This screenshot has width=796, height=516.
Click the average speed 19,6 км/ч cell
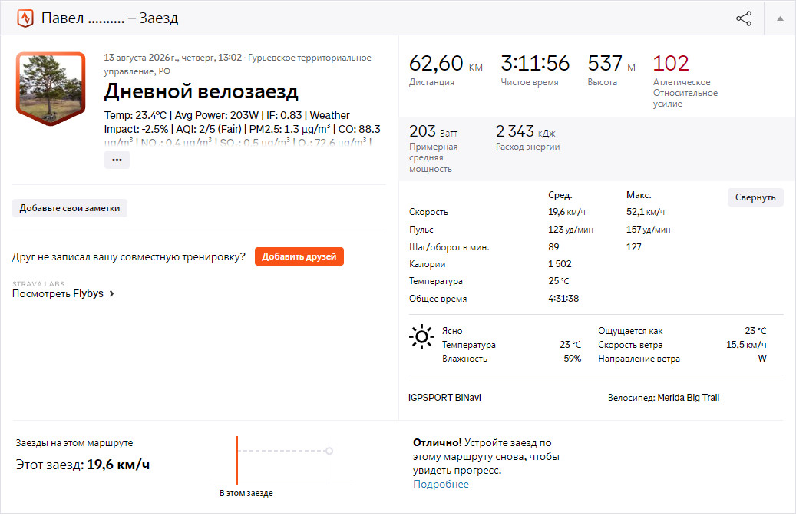(x=566, y=212)
